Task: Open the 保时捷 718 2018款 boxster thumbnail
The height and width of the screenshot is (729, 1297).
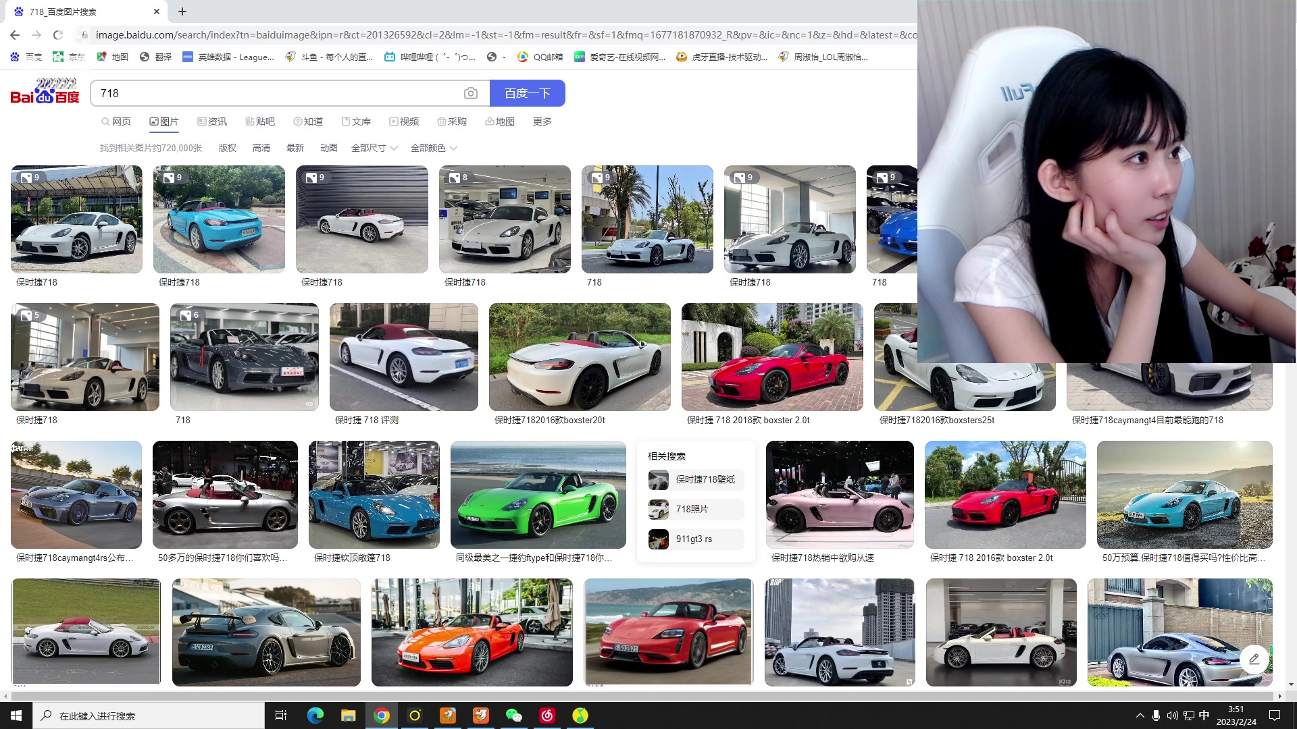Action: pos(772,357)
